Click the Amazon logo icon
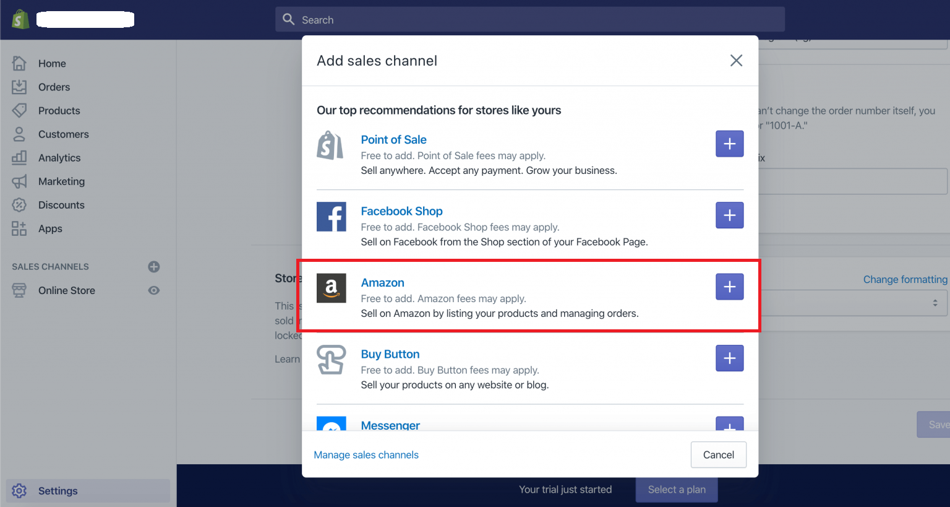Image resolution: width=950 pixels, height=507 pixels. coord(332,288)
